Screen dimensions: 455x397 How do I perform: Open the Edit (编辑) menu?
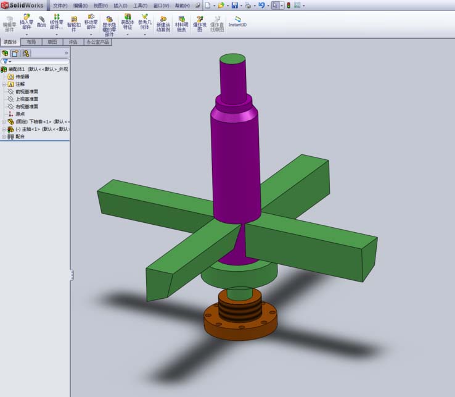(80, 6)
